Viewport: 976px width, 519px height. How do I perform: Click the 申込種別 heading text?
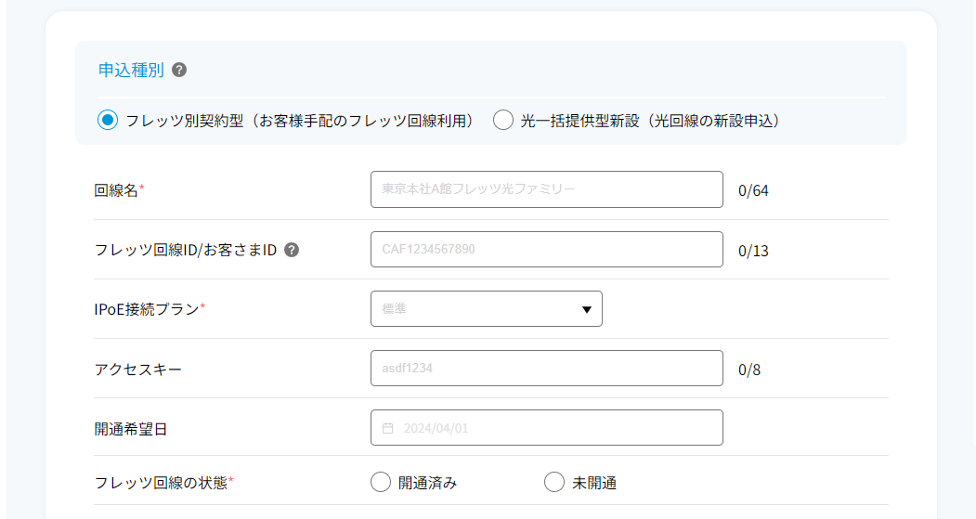tap(131, 70)
